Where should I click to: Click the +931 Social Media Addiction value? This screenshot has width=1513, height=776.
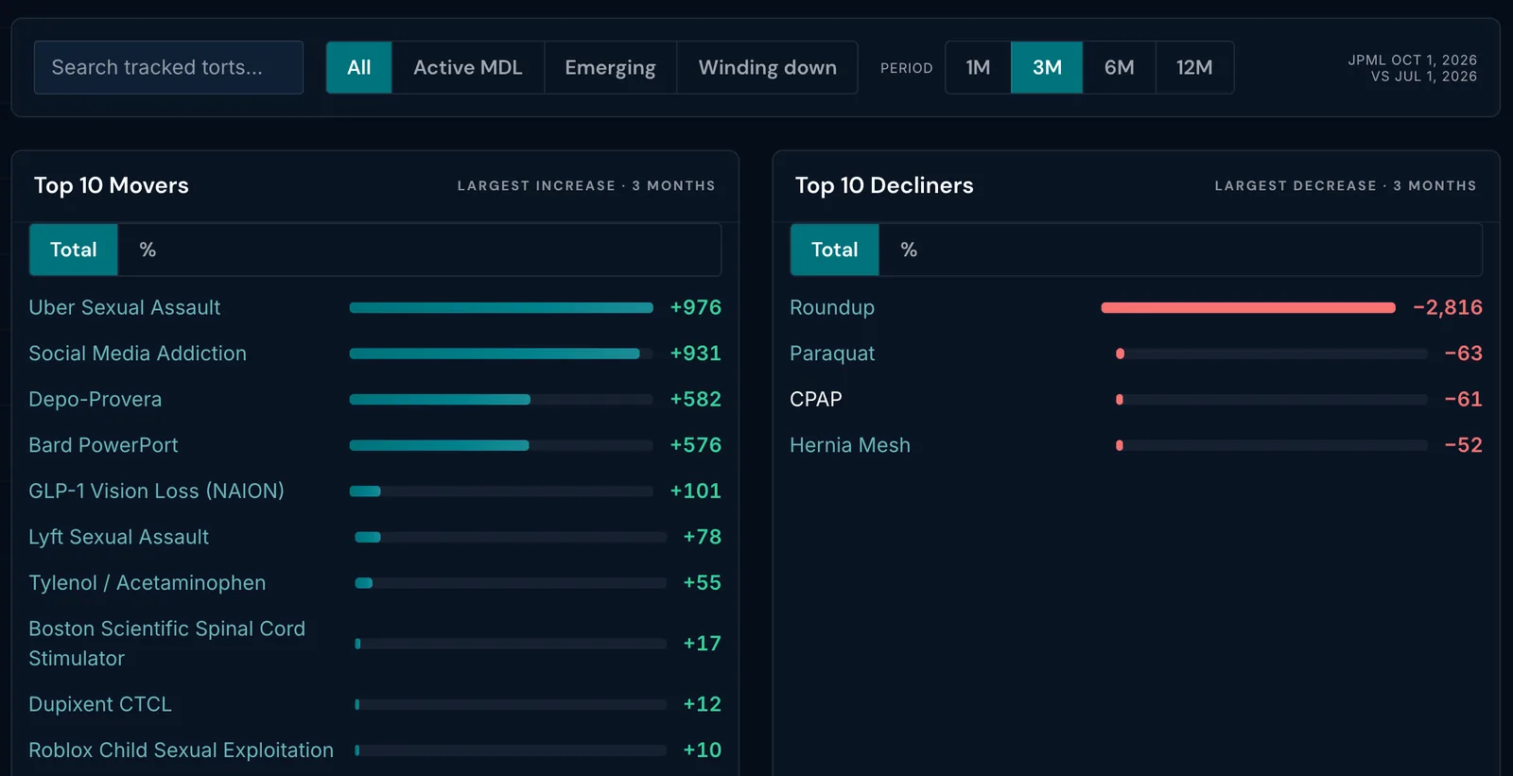pyautogui.click(x=696, y=354)
